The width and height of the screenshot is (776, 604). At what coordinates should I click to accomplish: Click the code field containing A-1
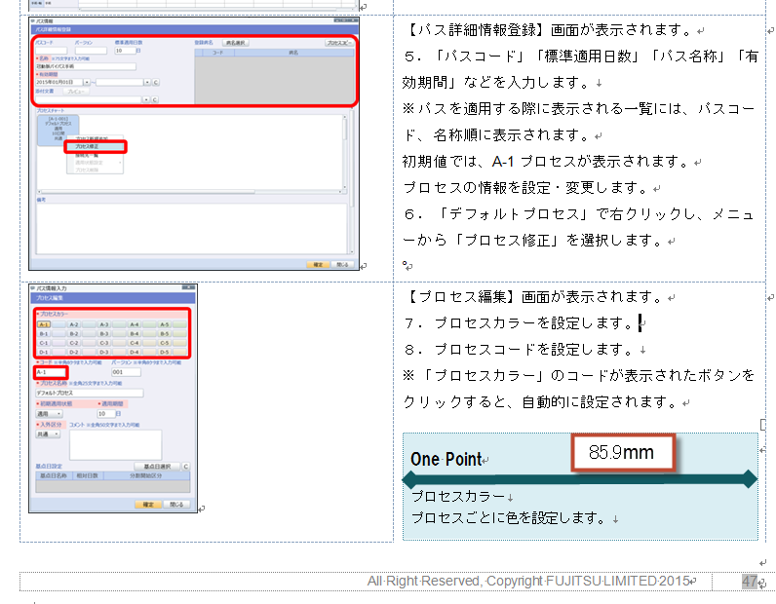[50, 372]
